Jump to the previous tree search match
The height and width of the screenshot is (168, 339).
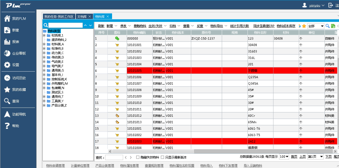pos(85,25)
